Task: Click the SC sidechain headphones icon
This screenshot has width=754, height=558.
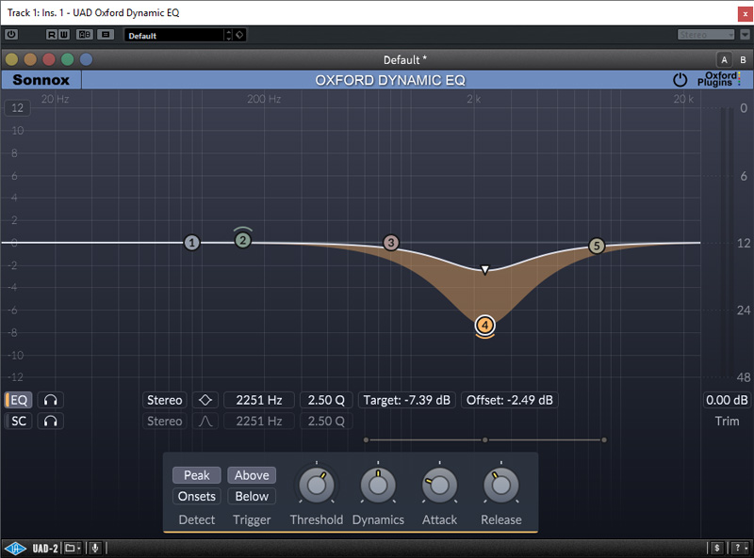Action: [x=50, y=422]
